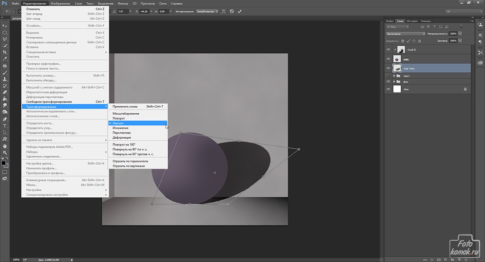
Task: Cancel transform with the crossed circle icon
Action: click(231, 11)
